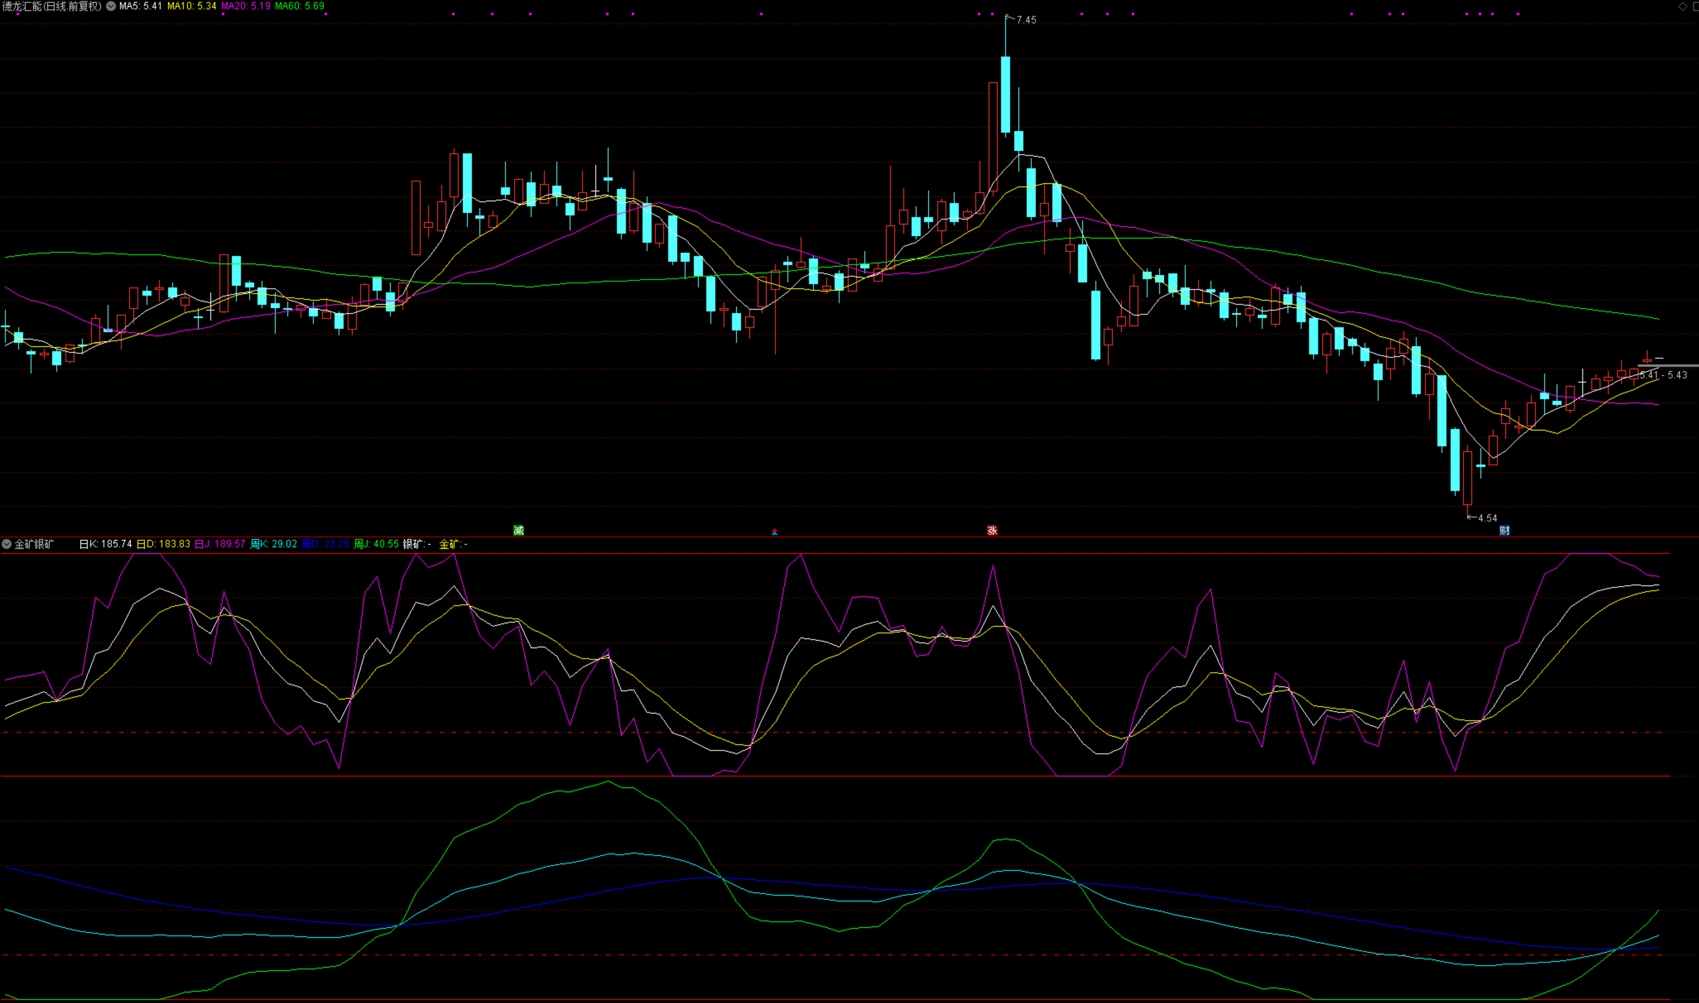The width and height of the screenshot is (1699, 1003).
Task: Click the red-blue arrow event marker
Action: point(774,532)
